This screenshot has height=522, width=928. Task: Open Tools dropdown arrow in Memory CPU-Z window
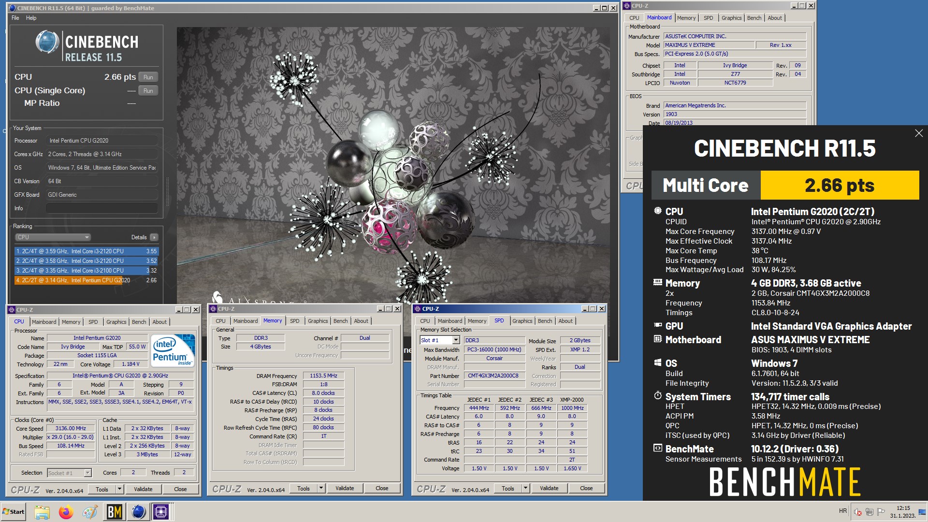tap(321, 488)
